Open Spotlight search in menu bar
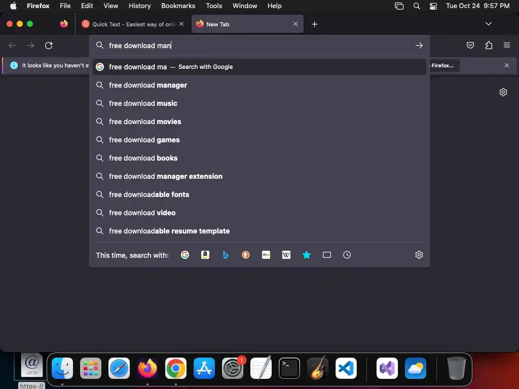Image resolution: width=519 pixels, height=389 pixels. pos(417,6)
